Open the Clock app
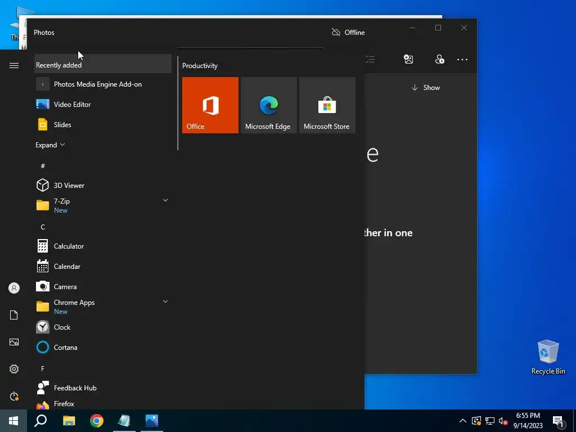 pyautogui.click(x=103, y=327)
